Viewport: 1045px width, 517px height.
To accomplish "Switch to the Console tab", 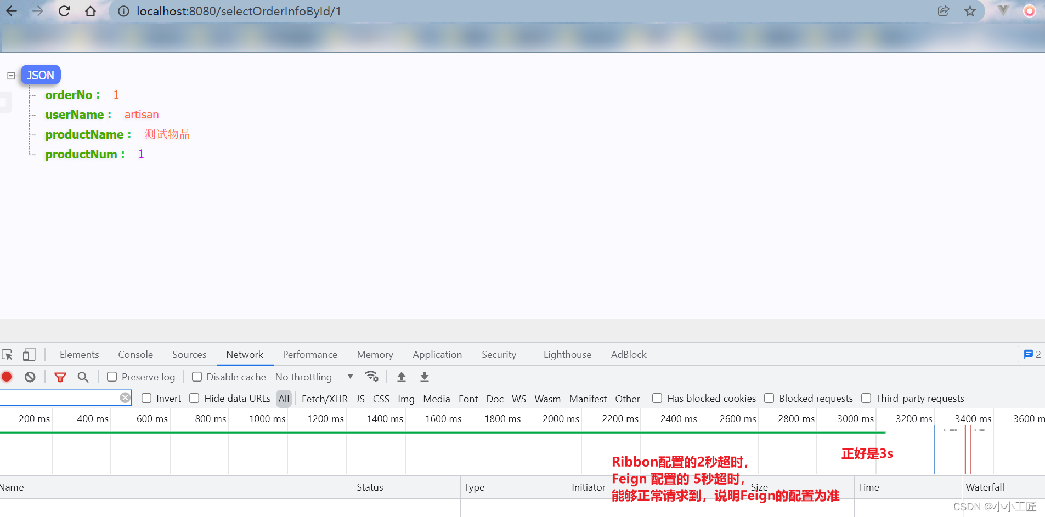I will click(x=135, y=355).
